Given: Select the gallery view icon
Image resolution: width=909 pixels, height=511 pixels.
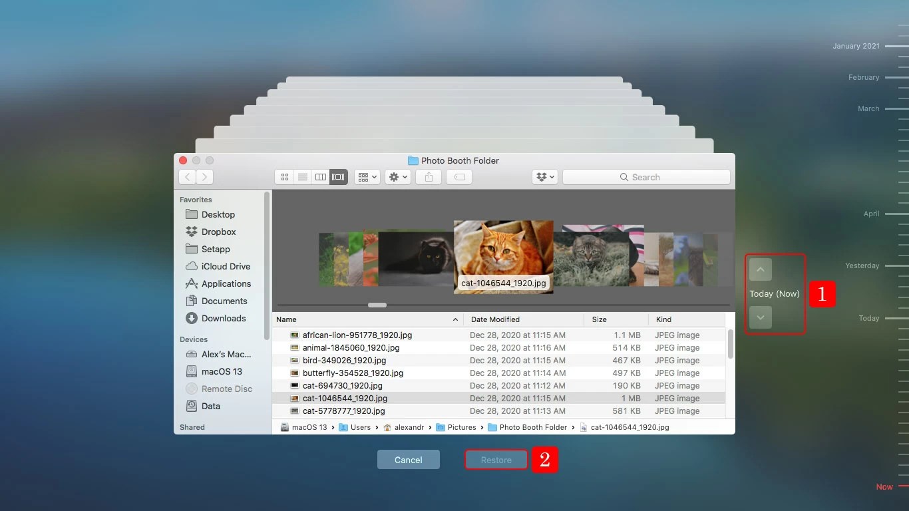Looking at the screenshot, I should pyautogui.click(x=337, y=176).
